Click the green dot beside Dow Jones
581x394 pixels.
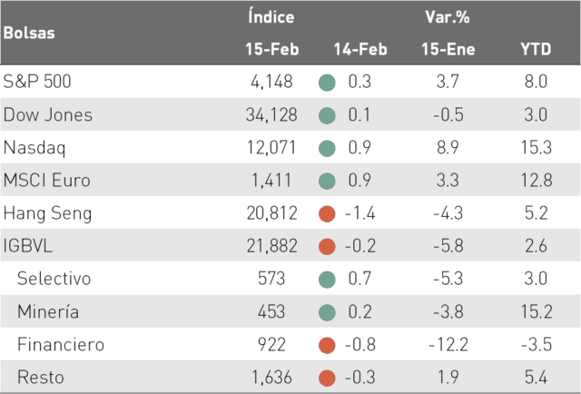coord(327,115)
